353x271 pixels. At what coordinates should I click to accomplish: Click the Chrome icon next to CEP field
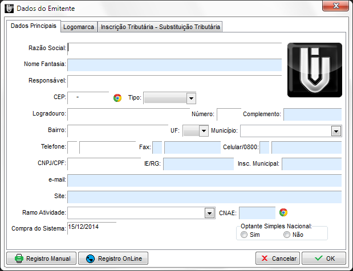coord(117,98)
